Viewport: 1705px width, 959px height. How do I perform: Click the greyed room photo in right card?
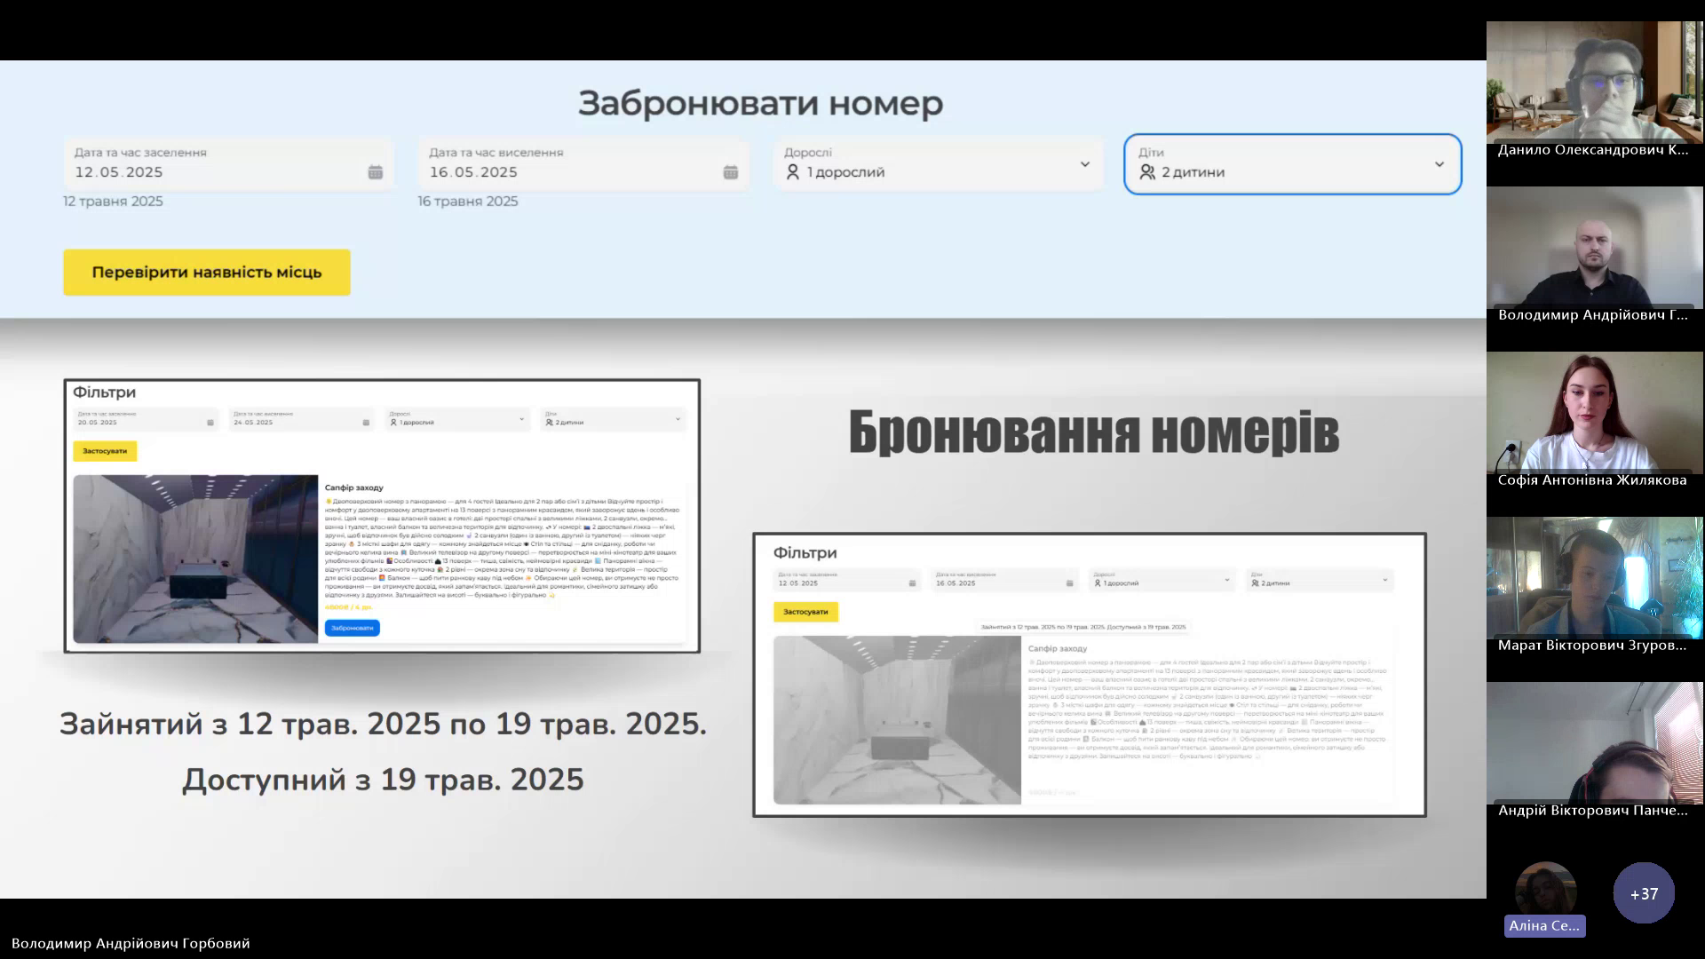897,719
